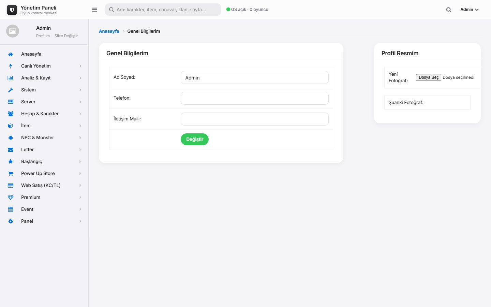Click the magnifier icon beside Admin dropdown
The image size is (491, 307).
click(x=449, y=10)
